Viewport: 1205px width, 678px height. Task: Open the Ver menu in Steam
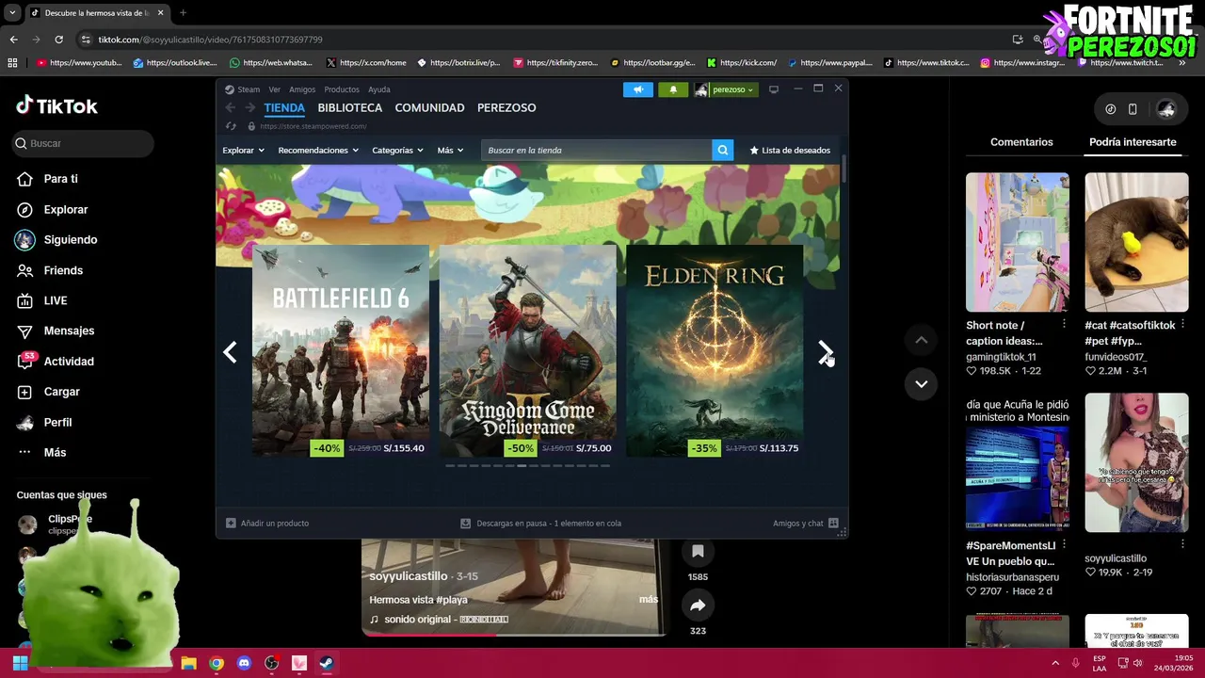[x=274, y=89]
